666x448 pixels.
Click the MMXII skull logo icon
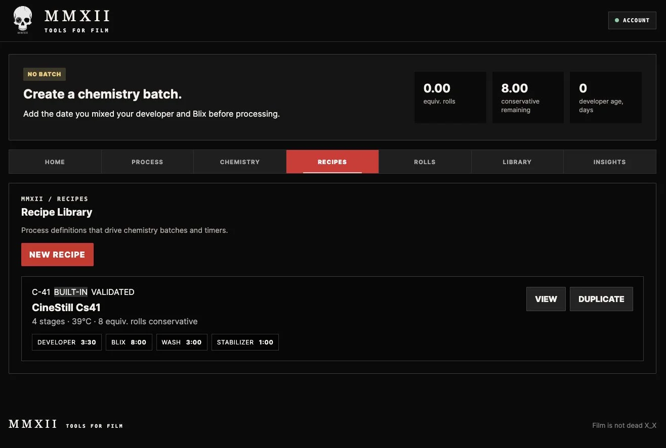[22, 20]
